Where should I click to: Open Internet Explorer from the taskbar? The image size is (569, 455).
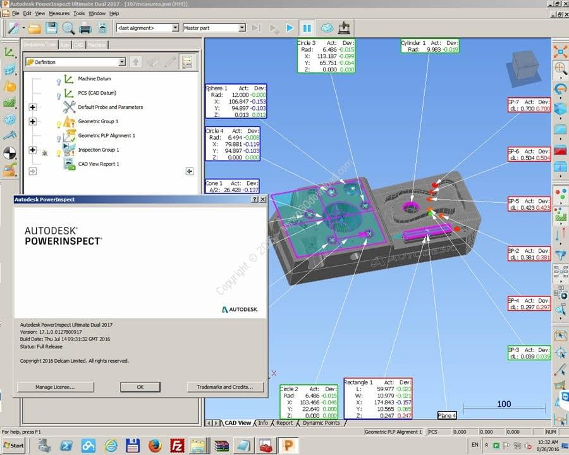pyautogui.click(x=111, y=445)
